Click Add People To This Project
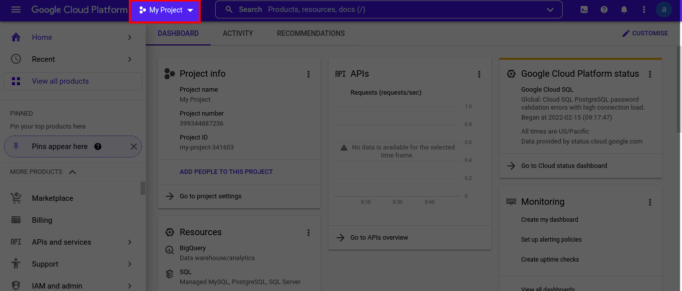This screenshot has height=291, width=682. click(226, 171)
